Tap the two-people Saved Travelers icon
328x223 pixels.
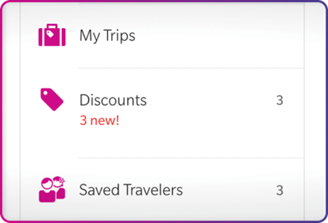pos(52,189)
